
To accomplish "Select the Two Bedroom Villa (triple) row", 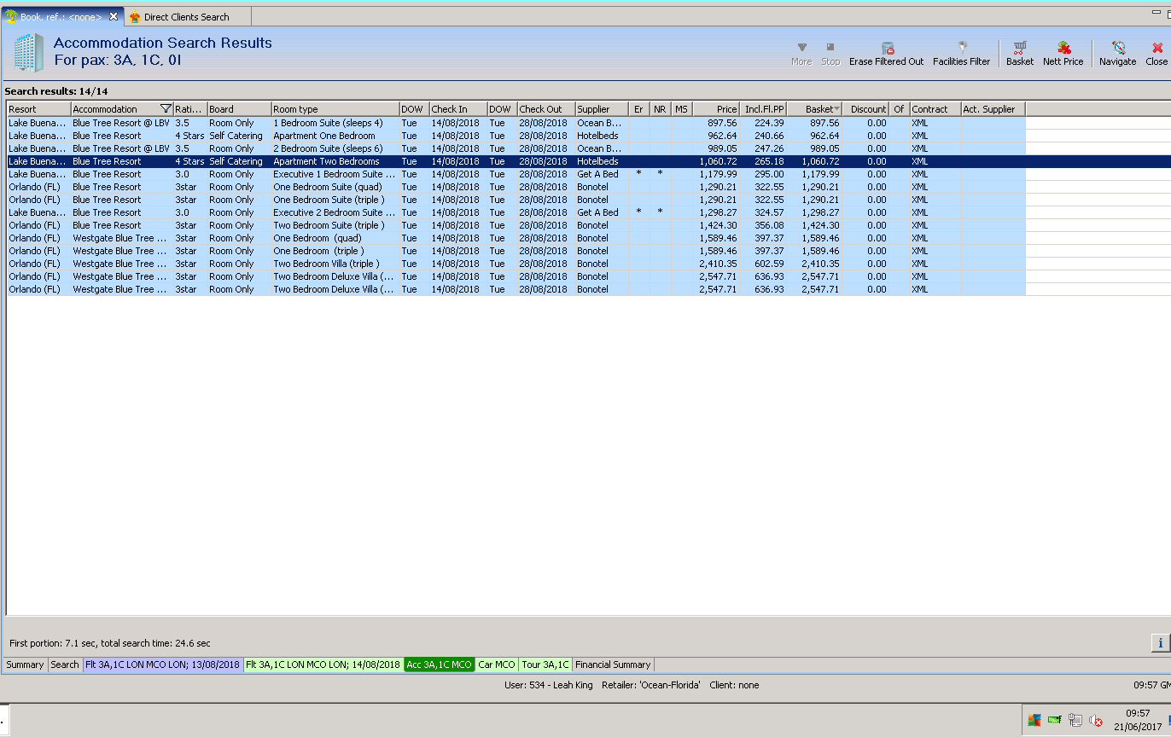I will pos(326,264).
